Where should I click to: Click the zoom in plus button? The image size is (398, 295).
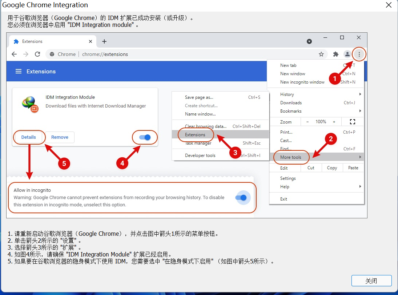pos(334,122)
